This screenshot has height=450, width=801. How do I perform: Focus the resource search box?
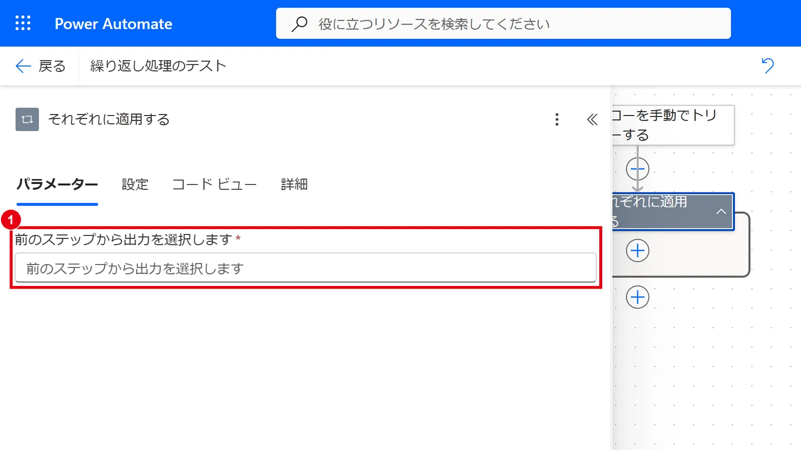click(x=503, y=23)
